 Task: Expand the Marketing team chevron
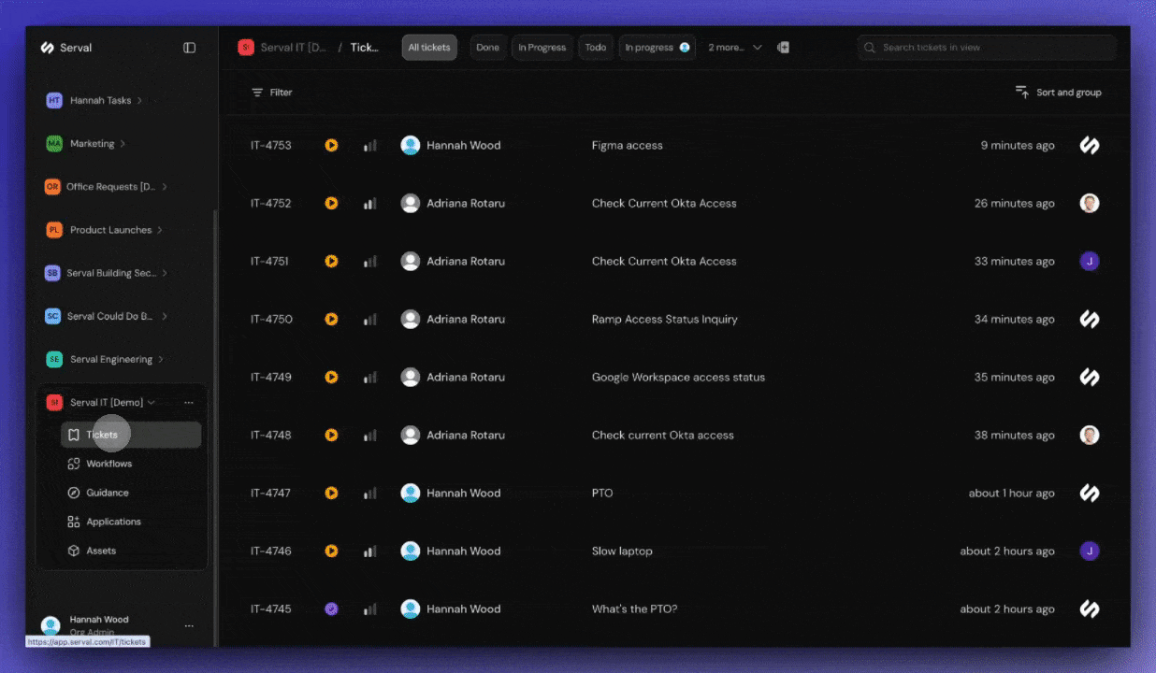click(123, 144)
